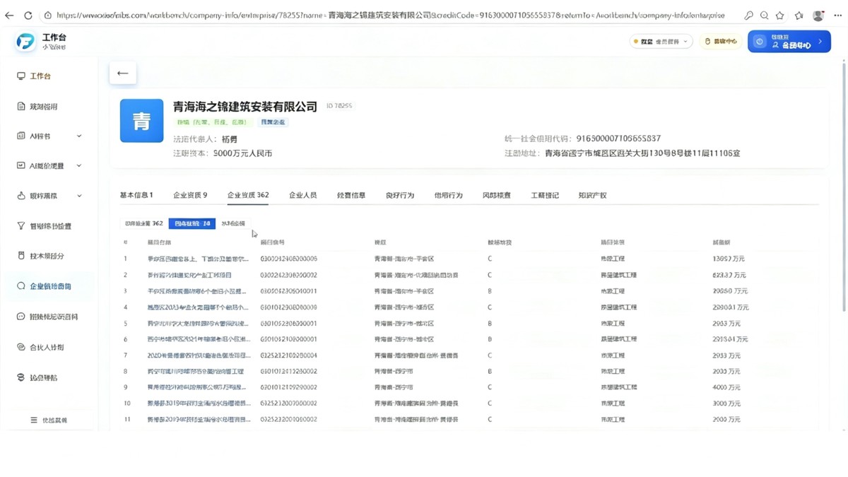Click the icon beside 合伙人计划 in sidebar
This screenshot has width=848, height=477.
coord(21,348)
